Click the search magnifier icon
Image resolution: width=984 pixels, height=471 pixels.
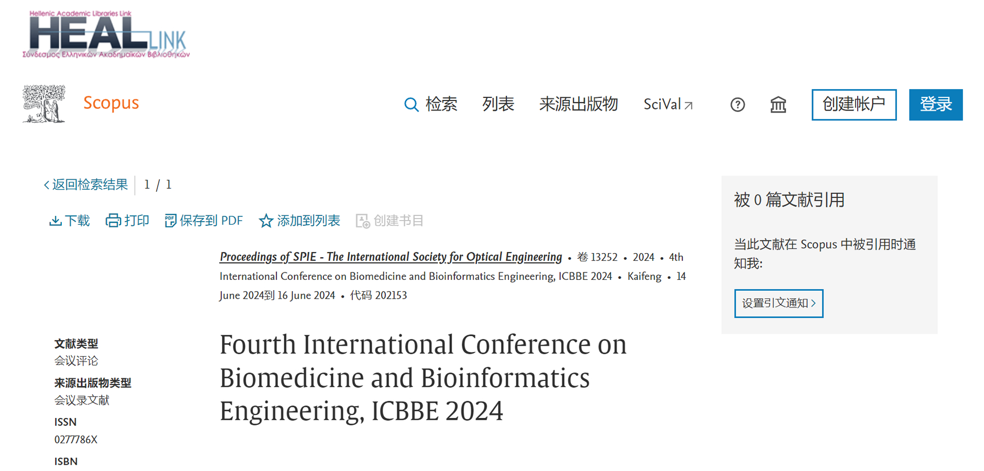pos(412,105)
